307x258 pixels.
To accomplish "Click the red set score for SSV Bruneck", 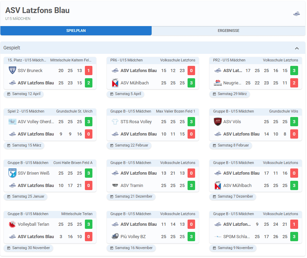I will coord(89,70).
